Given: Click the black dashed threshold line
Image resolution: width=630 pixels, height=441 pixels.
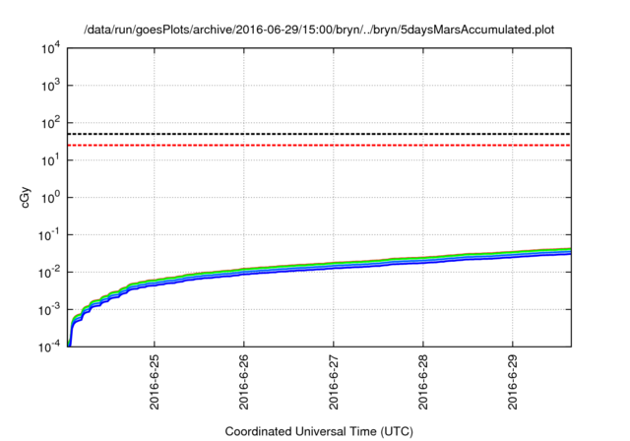Looking at the screenshot, I should coord(319,134).
